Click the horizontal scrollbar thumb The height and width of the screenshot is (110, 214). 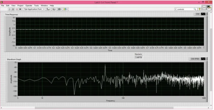104,108
